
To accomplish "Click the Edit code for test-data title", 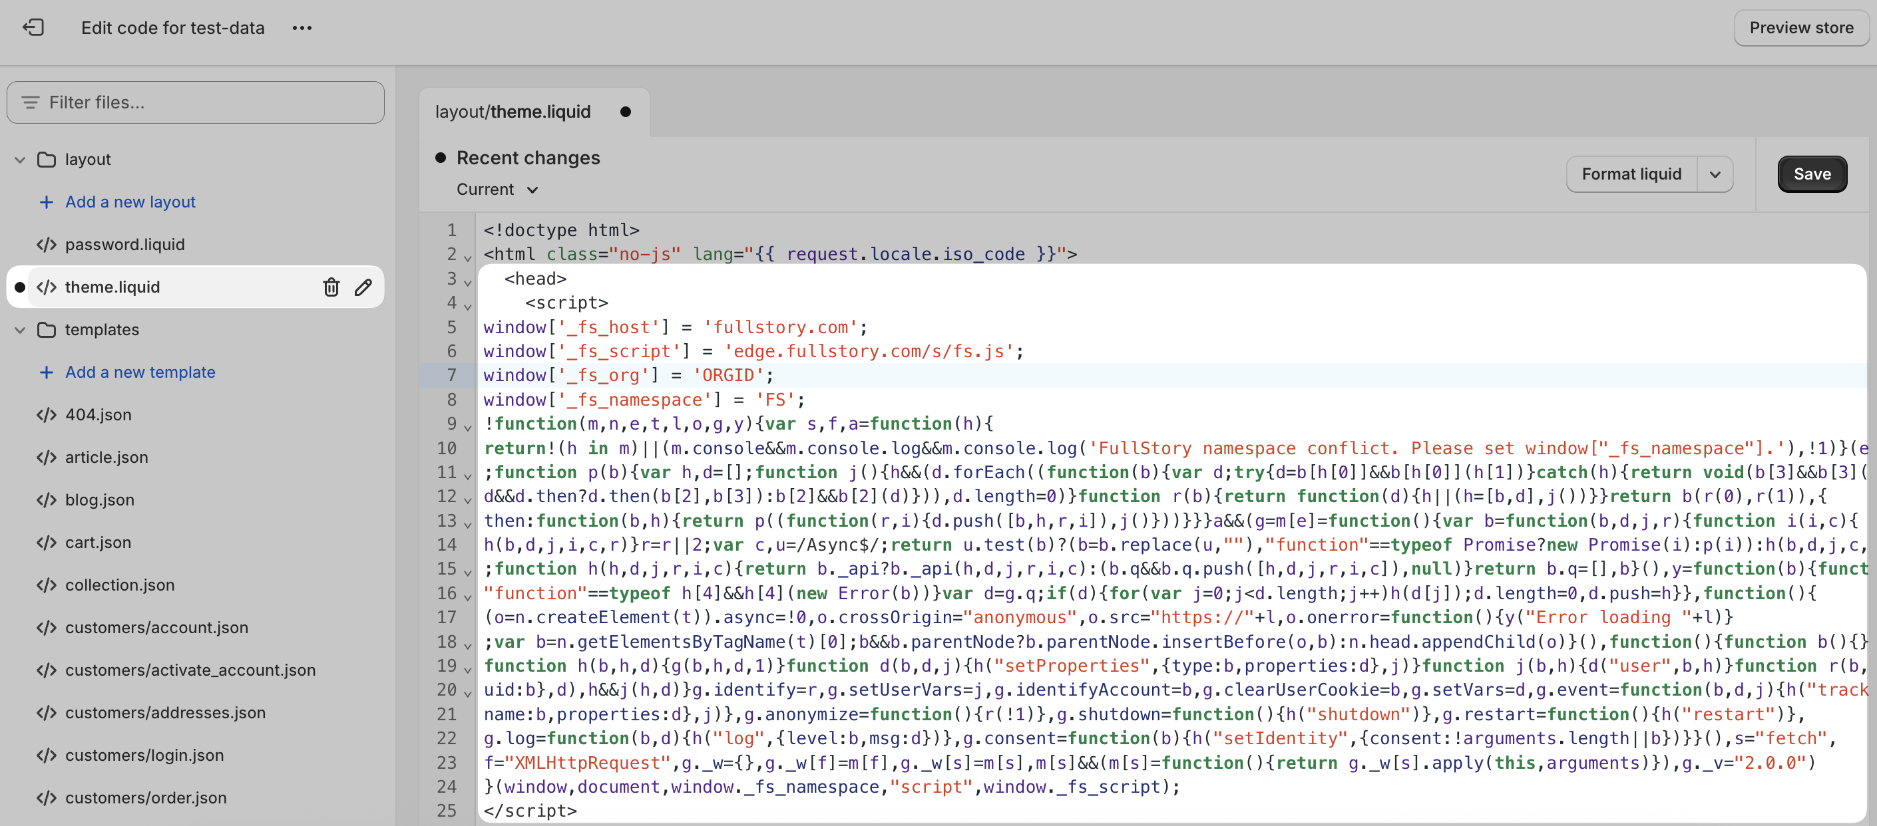I will pos(172,28).
